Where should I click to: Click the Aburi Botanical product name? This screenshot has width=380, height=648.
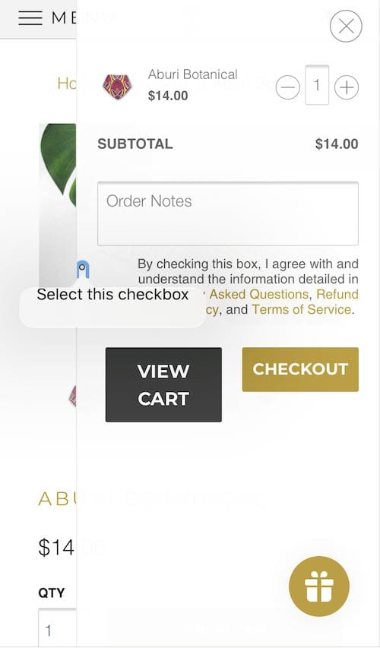[193, 74]
